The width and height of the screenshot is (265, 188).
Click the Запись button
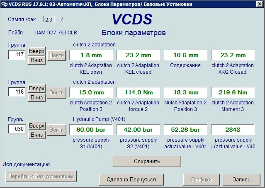pyautogui.click(x=241, y=180)
